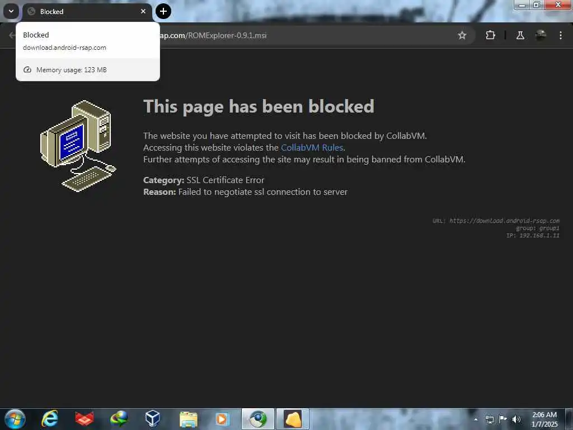This screenshot has height=430, width=573.
Task: Switch to the active browser taskbar button
Action: pos(257,419)
